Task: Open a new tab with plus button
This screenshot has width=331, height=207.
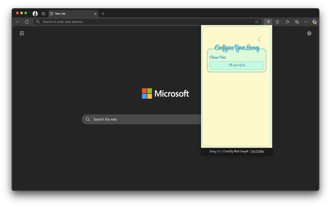Action: coord(103,13)
